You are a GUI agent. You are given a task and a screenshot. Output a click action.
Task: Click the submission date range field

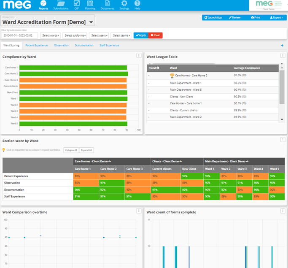(x=19, y=35)
